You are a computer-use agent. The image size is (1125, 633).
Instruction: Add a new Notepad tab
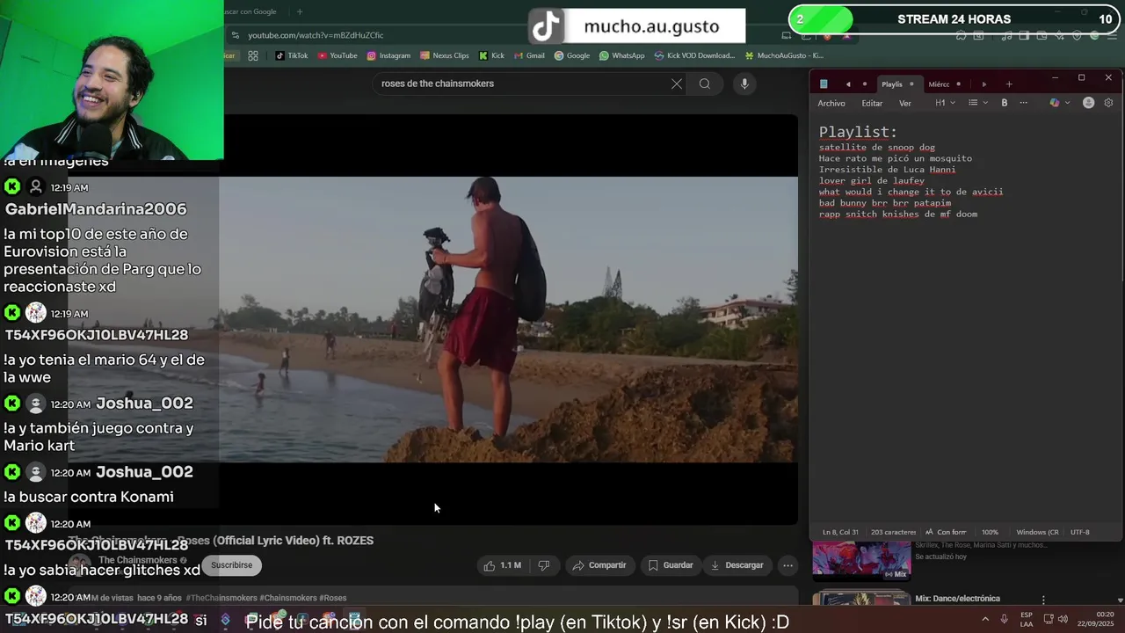[x=1009, y=84]
